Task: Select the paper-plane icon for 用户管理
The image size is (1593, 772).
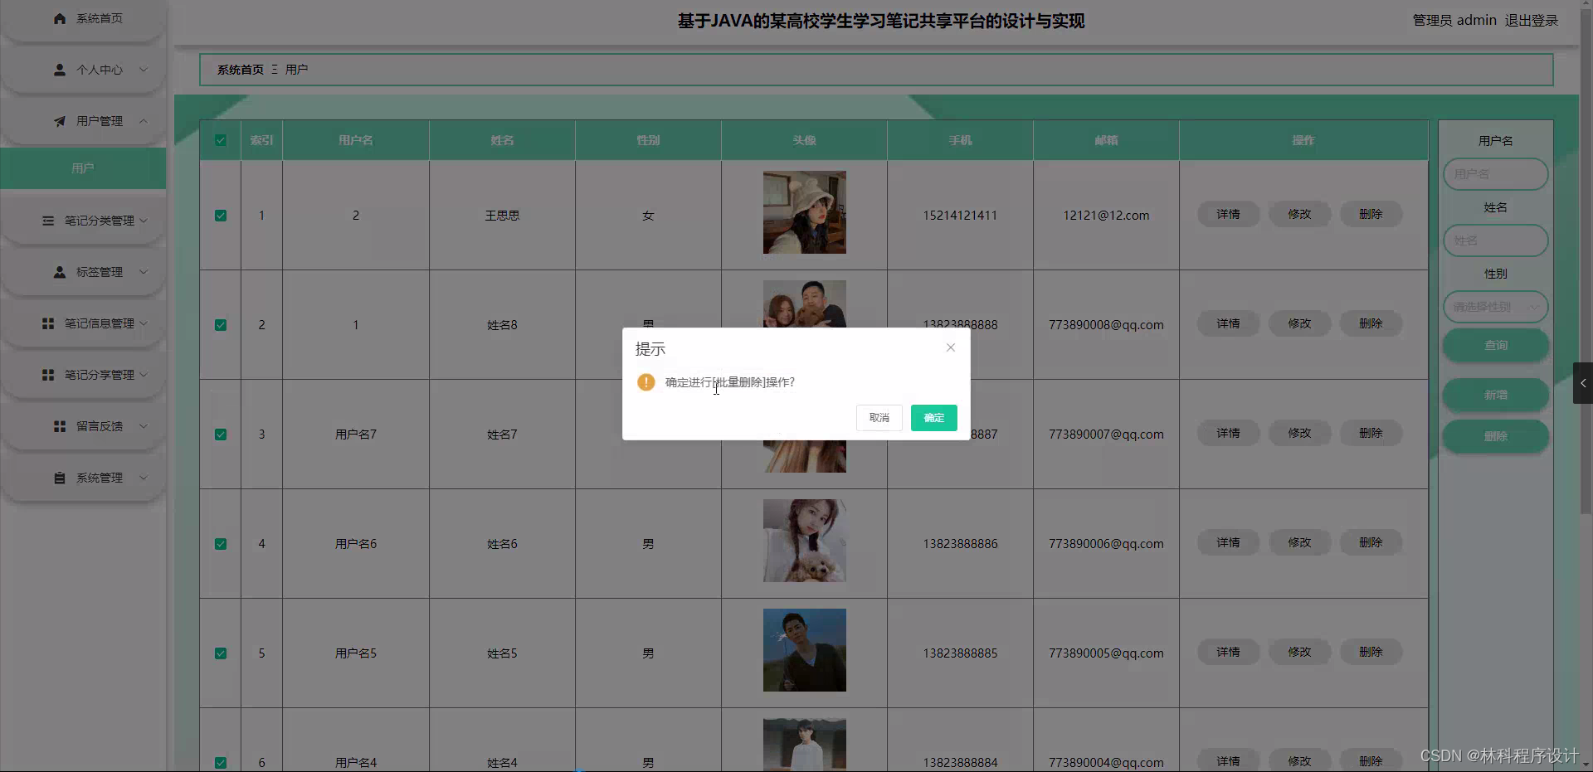Action: [x=59, y=120]
